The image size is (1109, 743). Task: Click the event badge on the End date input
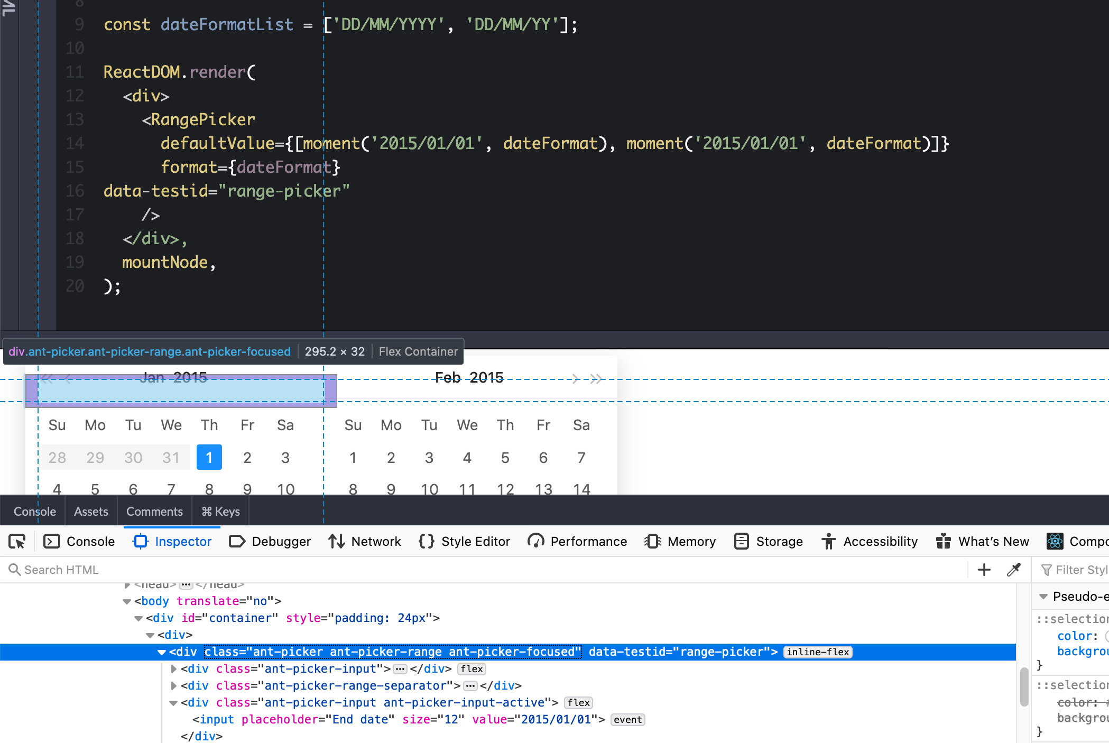tap(627, 719)
